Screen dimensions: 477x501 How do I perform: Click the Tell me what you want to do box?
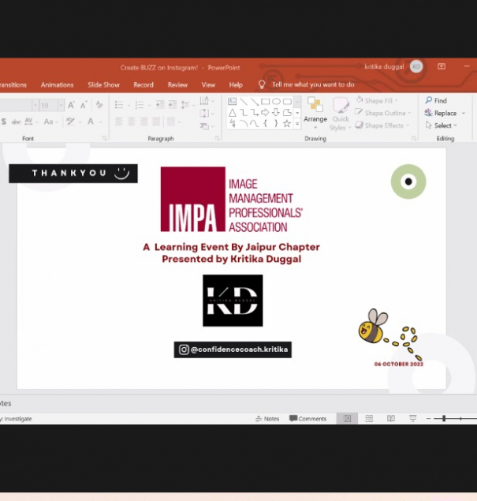(312, 84)
